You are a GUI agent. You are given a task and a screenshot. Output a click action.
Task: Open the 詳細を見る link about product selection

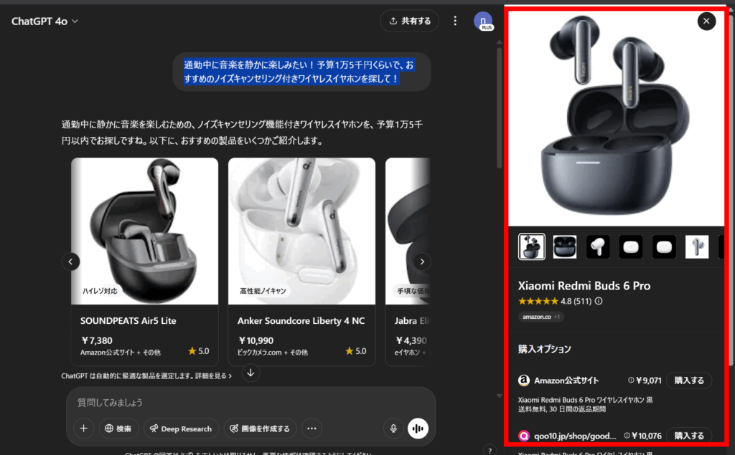[x=213, y=376]
